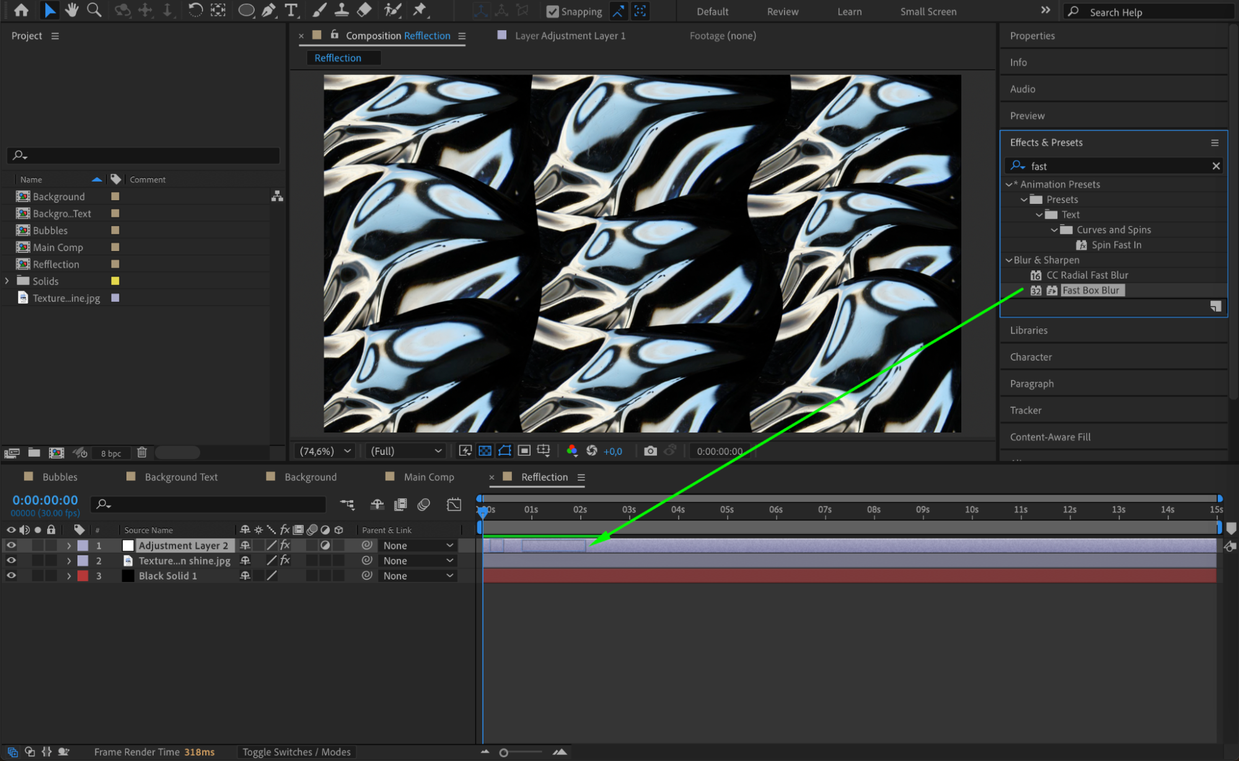Clear the effects search field
Image resolution: width=1239 pixels, height=761 pixels.
pos(1215,166)
